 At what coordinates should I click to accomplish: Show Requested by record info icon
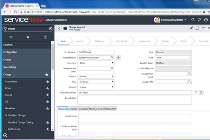click(x=118, y=57)
